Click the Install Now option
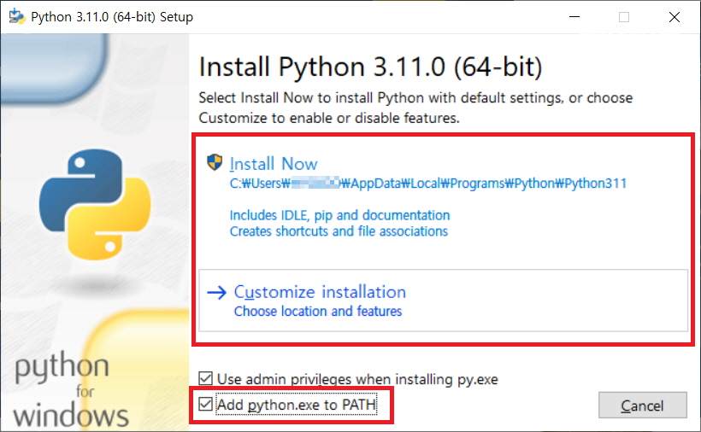701x432 pixels. pyautogui.click(x=274, y=164)
